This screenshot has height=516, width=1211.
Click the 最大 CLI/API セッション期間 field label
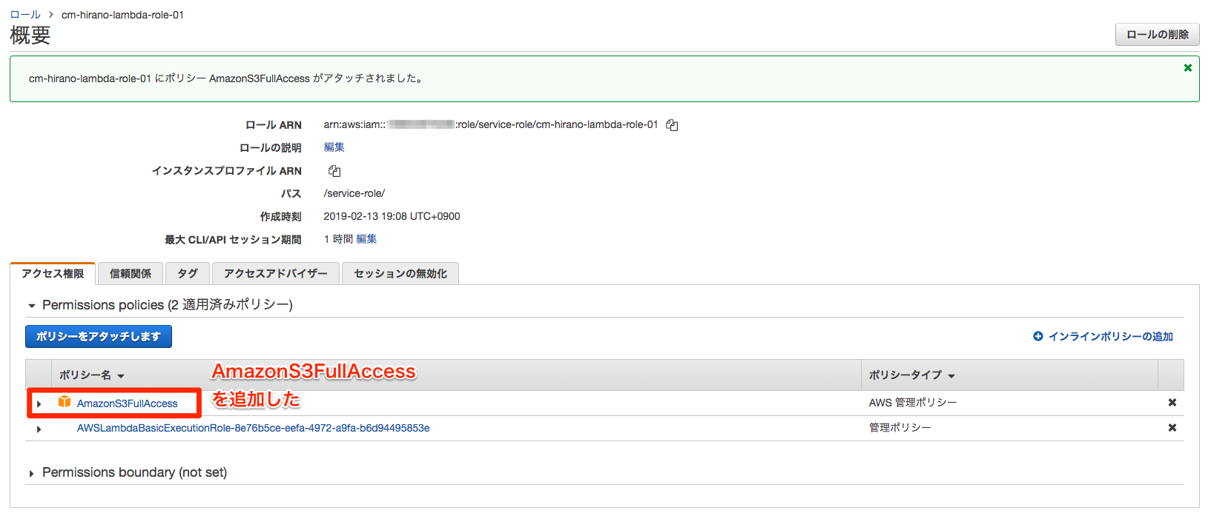233,240
